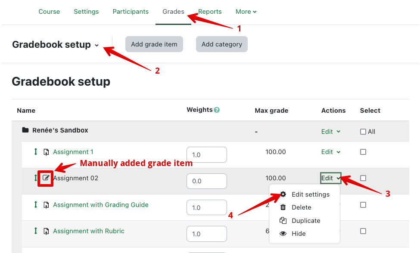Open the More navigation dropdown

(x=246, y=12)
